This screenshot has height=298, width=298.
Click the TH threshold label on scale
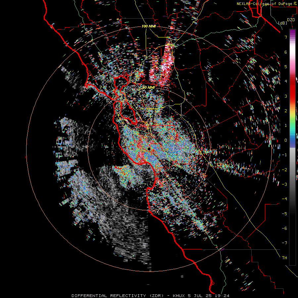point(284,258)
